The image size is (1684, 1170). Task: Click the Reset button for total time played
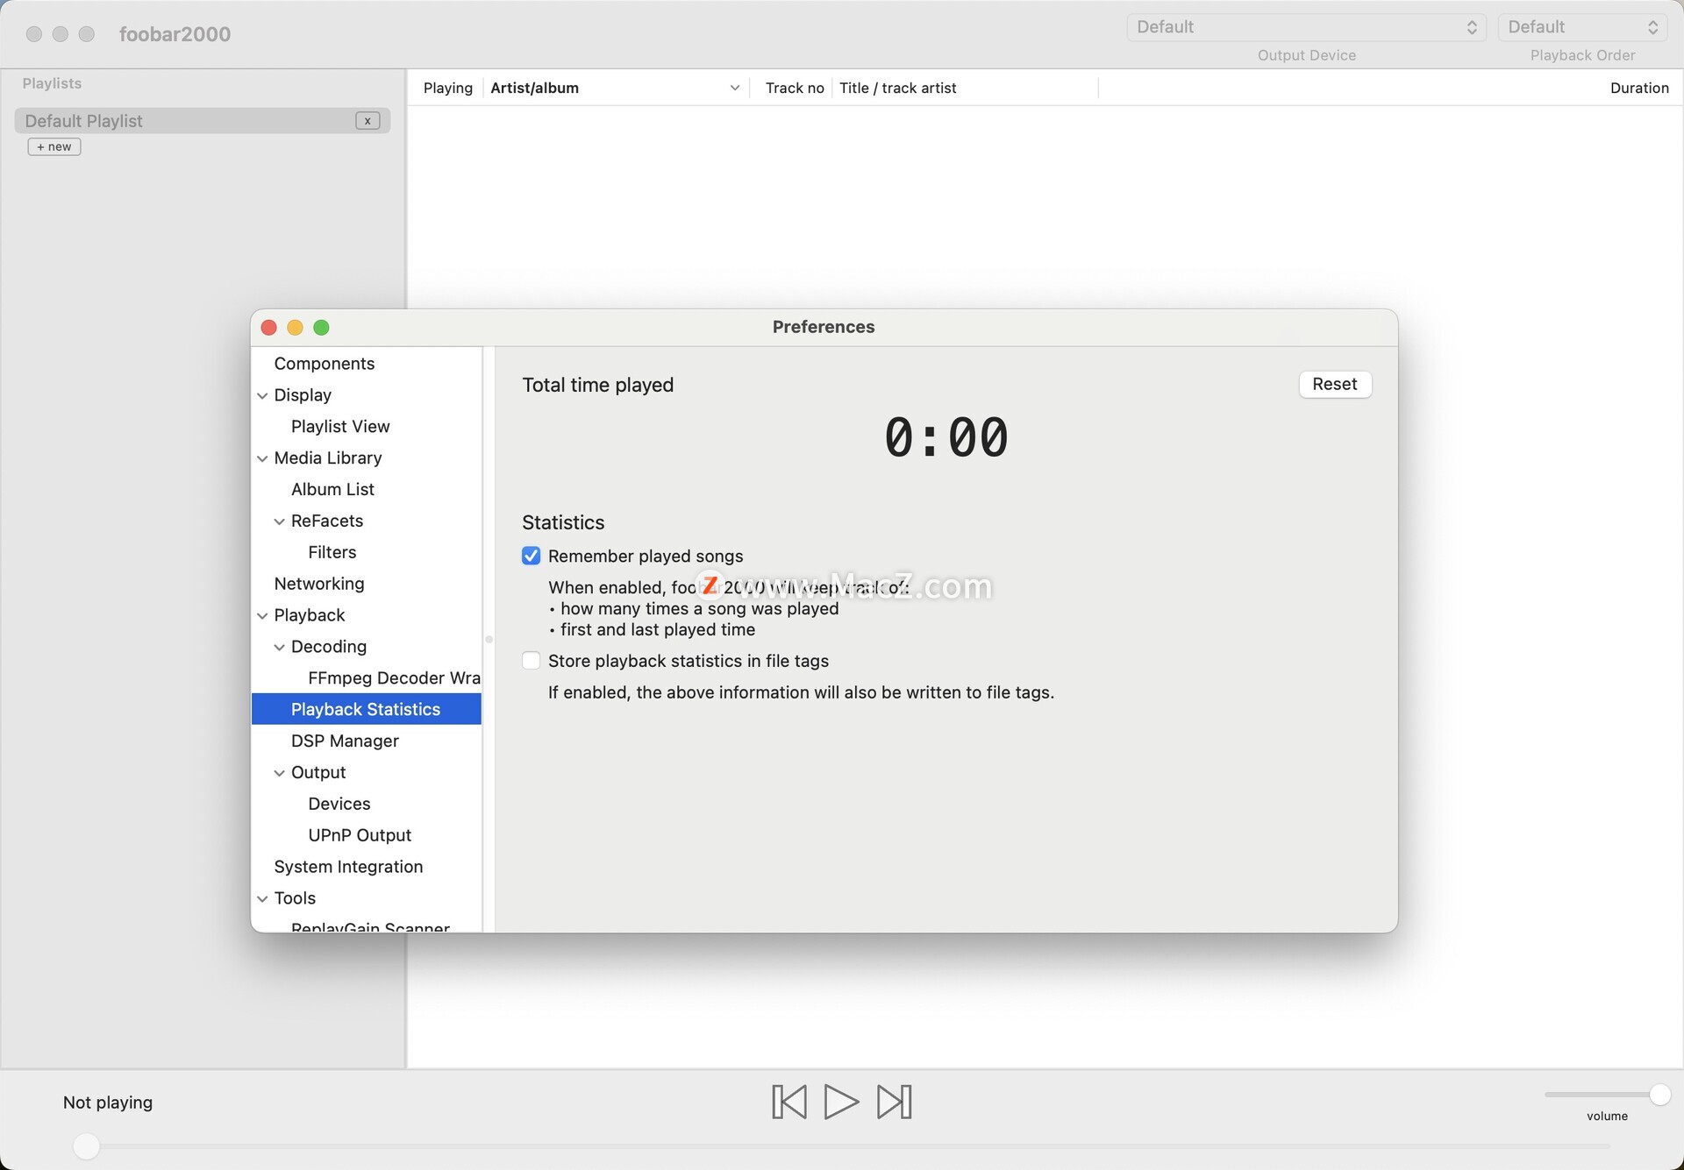(x=1334, y=384)
